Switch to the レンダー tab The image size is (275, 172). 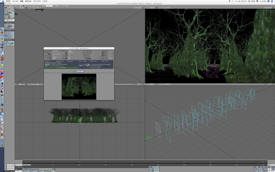pos(49,6)
